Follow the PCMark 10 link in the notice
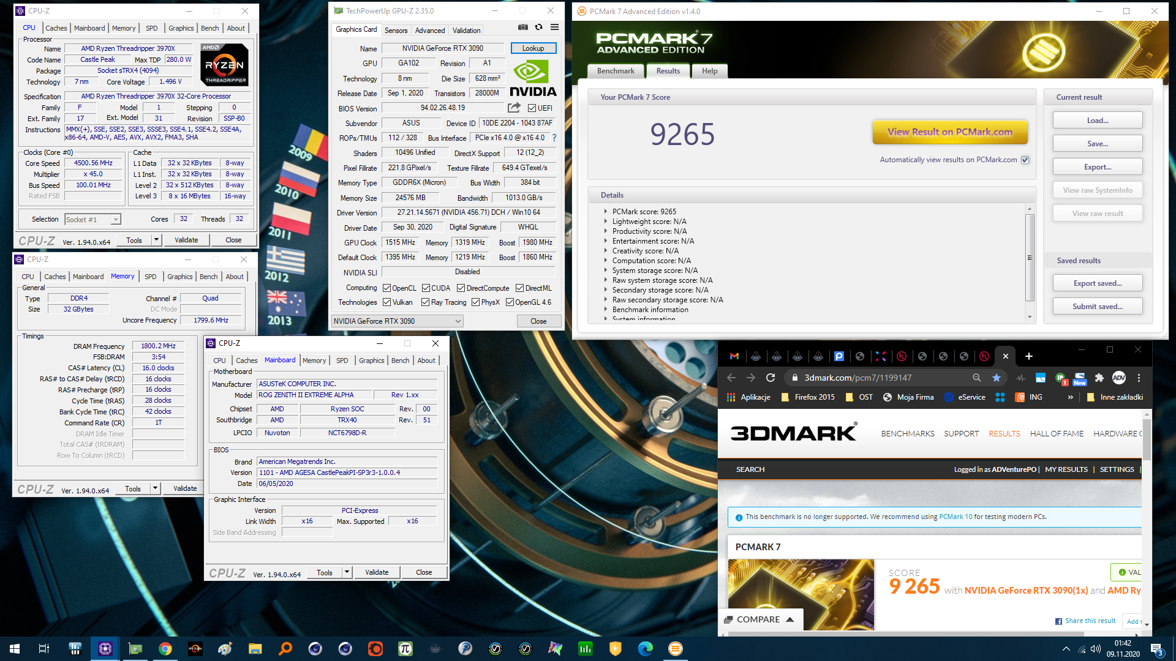The height and width of the screenshot is (661, 1176). click(956, 517)
